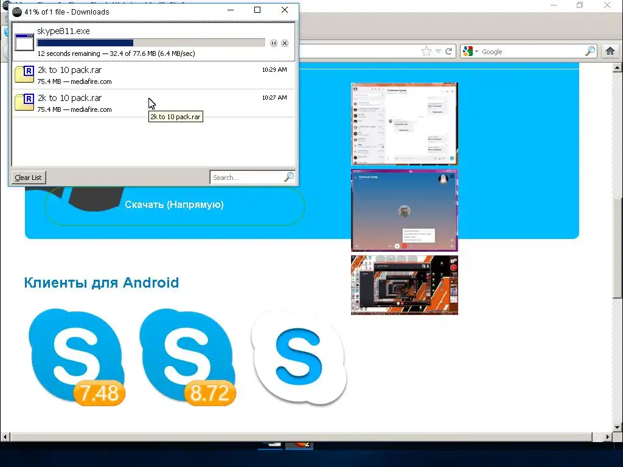Open the white Skype Android client icon

click(299, 358)
